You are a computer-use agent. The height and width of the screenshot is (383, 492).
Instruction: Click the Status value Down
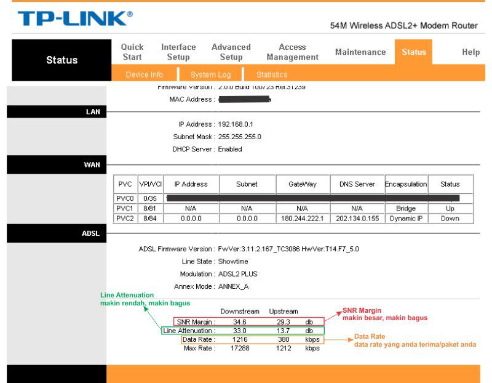coord(450,219)
